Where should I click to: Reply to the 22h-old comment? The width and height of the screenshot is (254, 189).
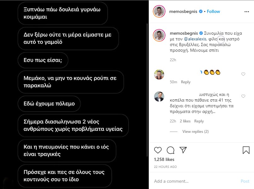point(199,121)
